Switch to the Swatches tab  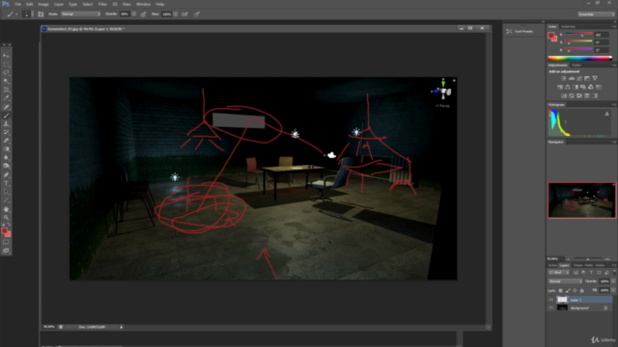(568, 27)
